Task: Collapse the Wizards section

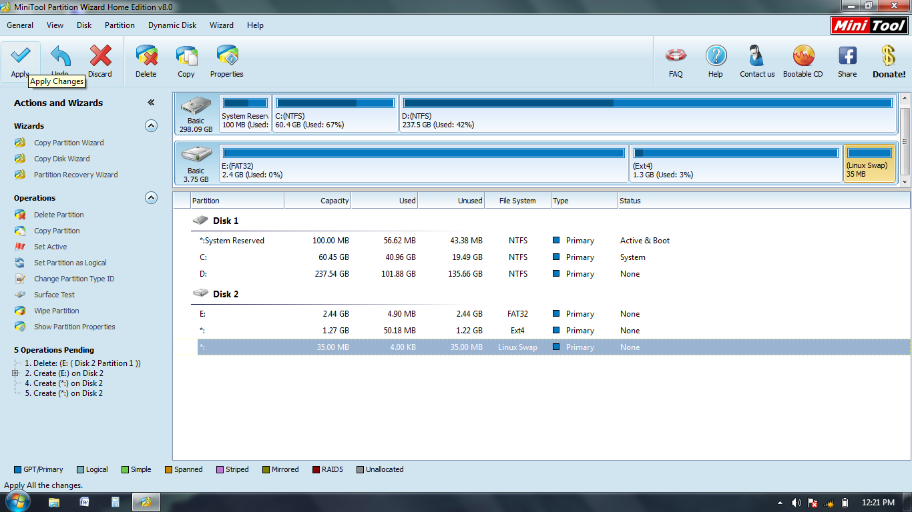Action: click(151, 125)
